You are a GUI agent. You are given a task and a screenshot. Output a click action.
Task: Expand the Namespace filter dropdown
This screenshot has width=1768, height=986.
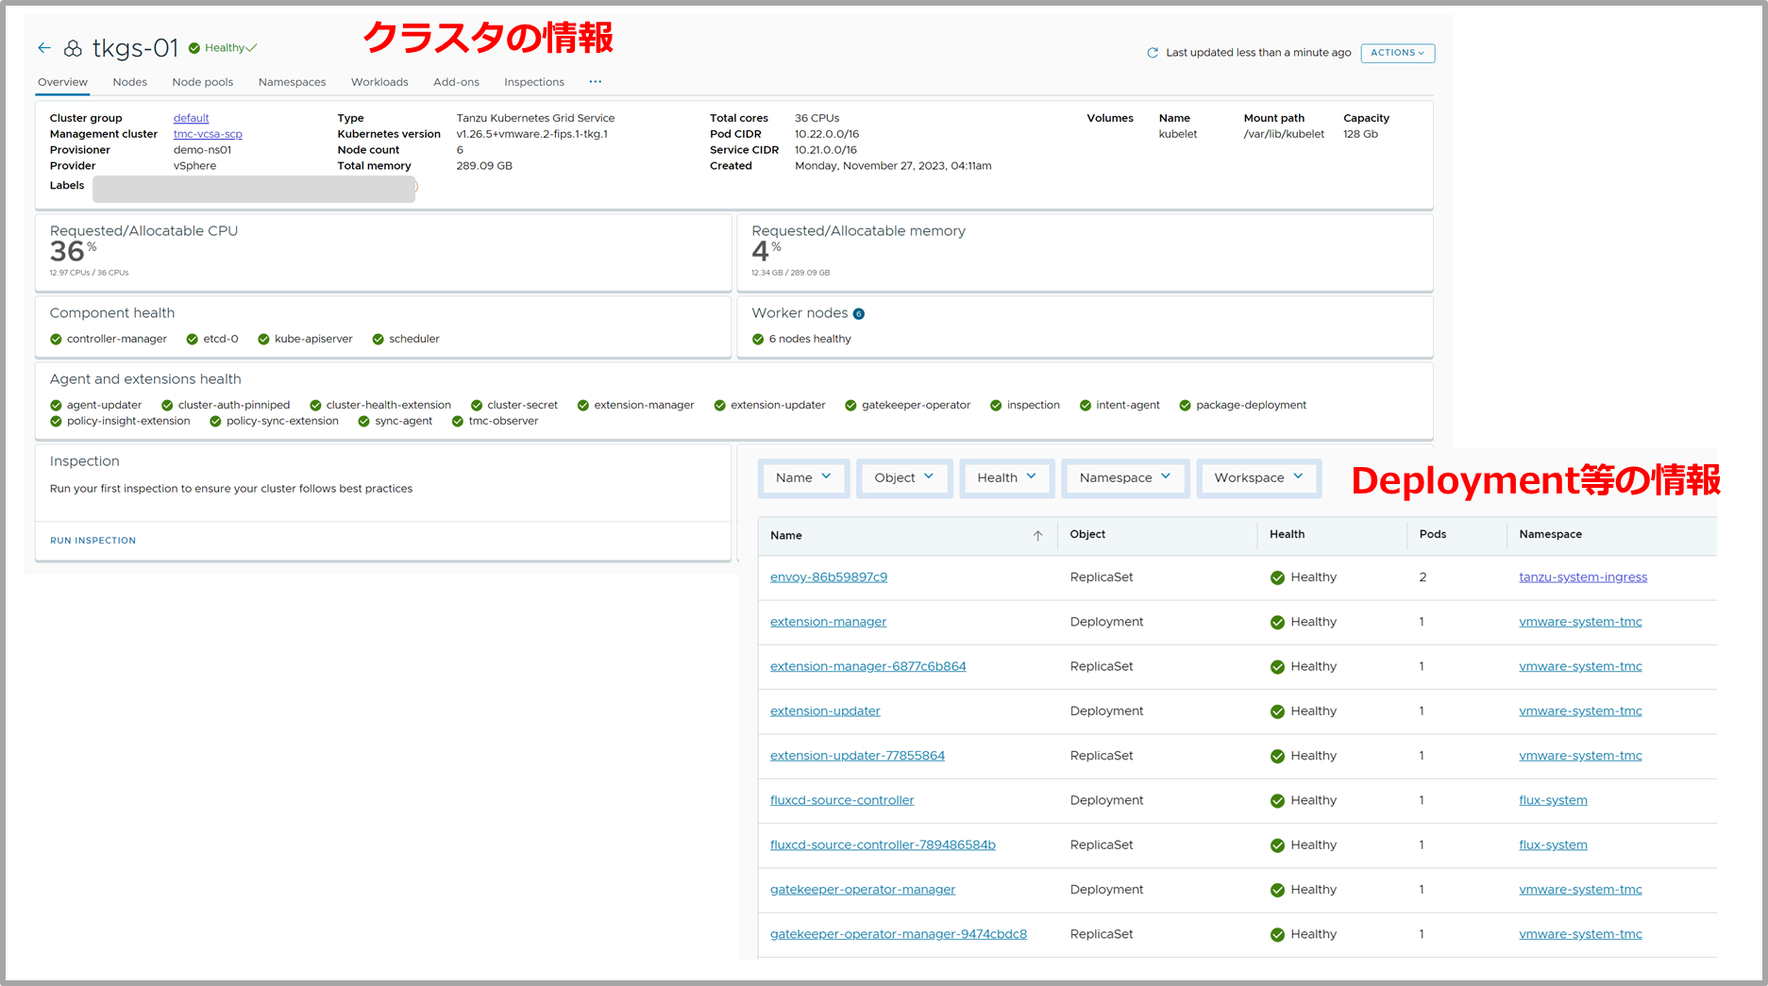pyautogui.click(x=1124, y=478)
